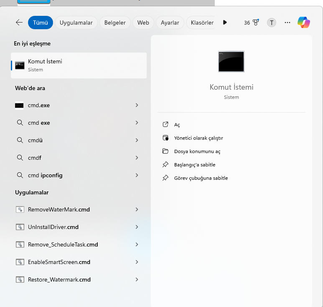Click the 36 rewards points number
Viewport: 323px width, 307px height.
(247, 23)
